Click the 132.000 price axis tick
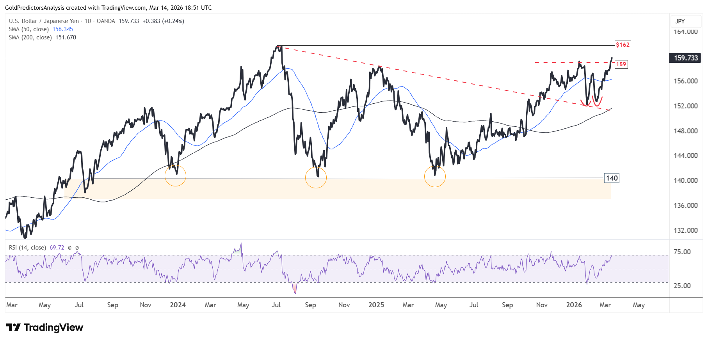Image resolution: width=708 pixels, height=342 pixels. [x=686, y=230]
